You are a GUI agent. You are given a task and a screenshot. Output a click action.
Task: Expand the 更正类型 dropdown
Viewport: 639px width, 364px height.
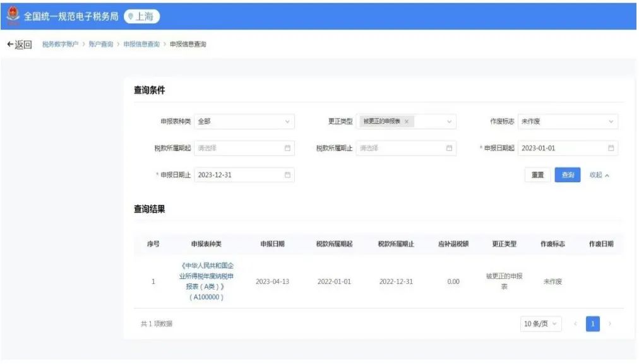[x=450, y=122]
